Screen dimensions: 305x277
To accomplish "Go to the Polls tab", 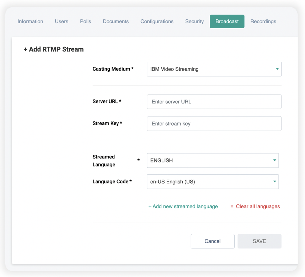I will pos(85,21).
